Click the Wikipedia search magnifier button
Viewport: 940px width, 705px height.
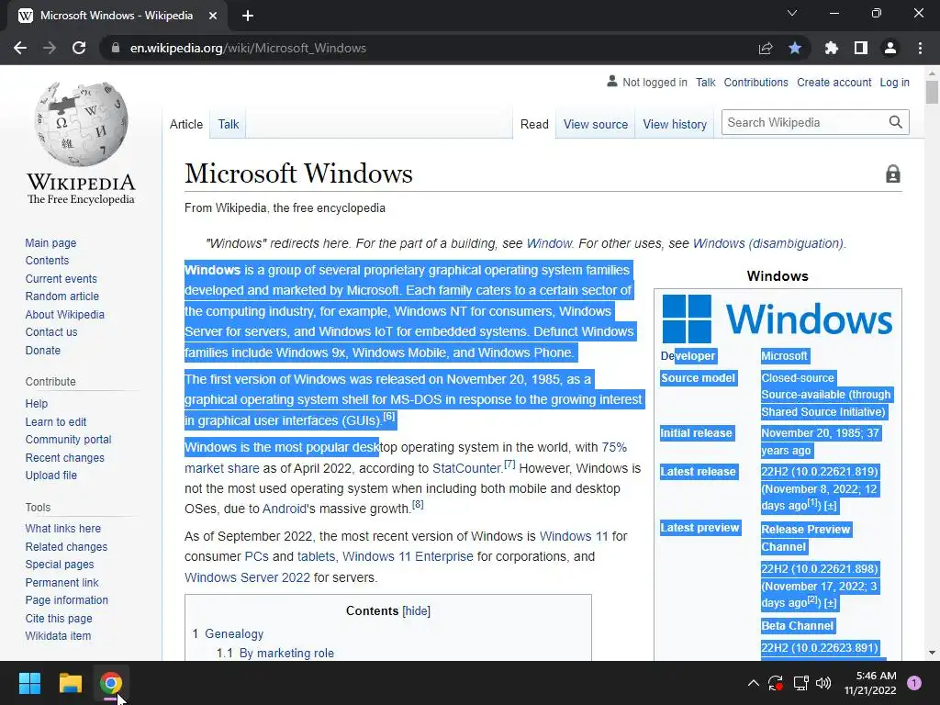pyautogui.click(x=896, y=122)
